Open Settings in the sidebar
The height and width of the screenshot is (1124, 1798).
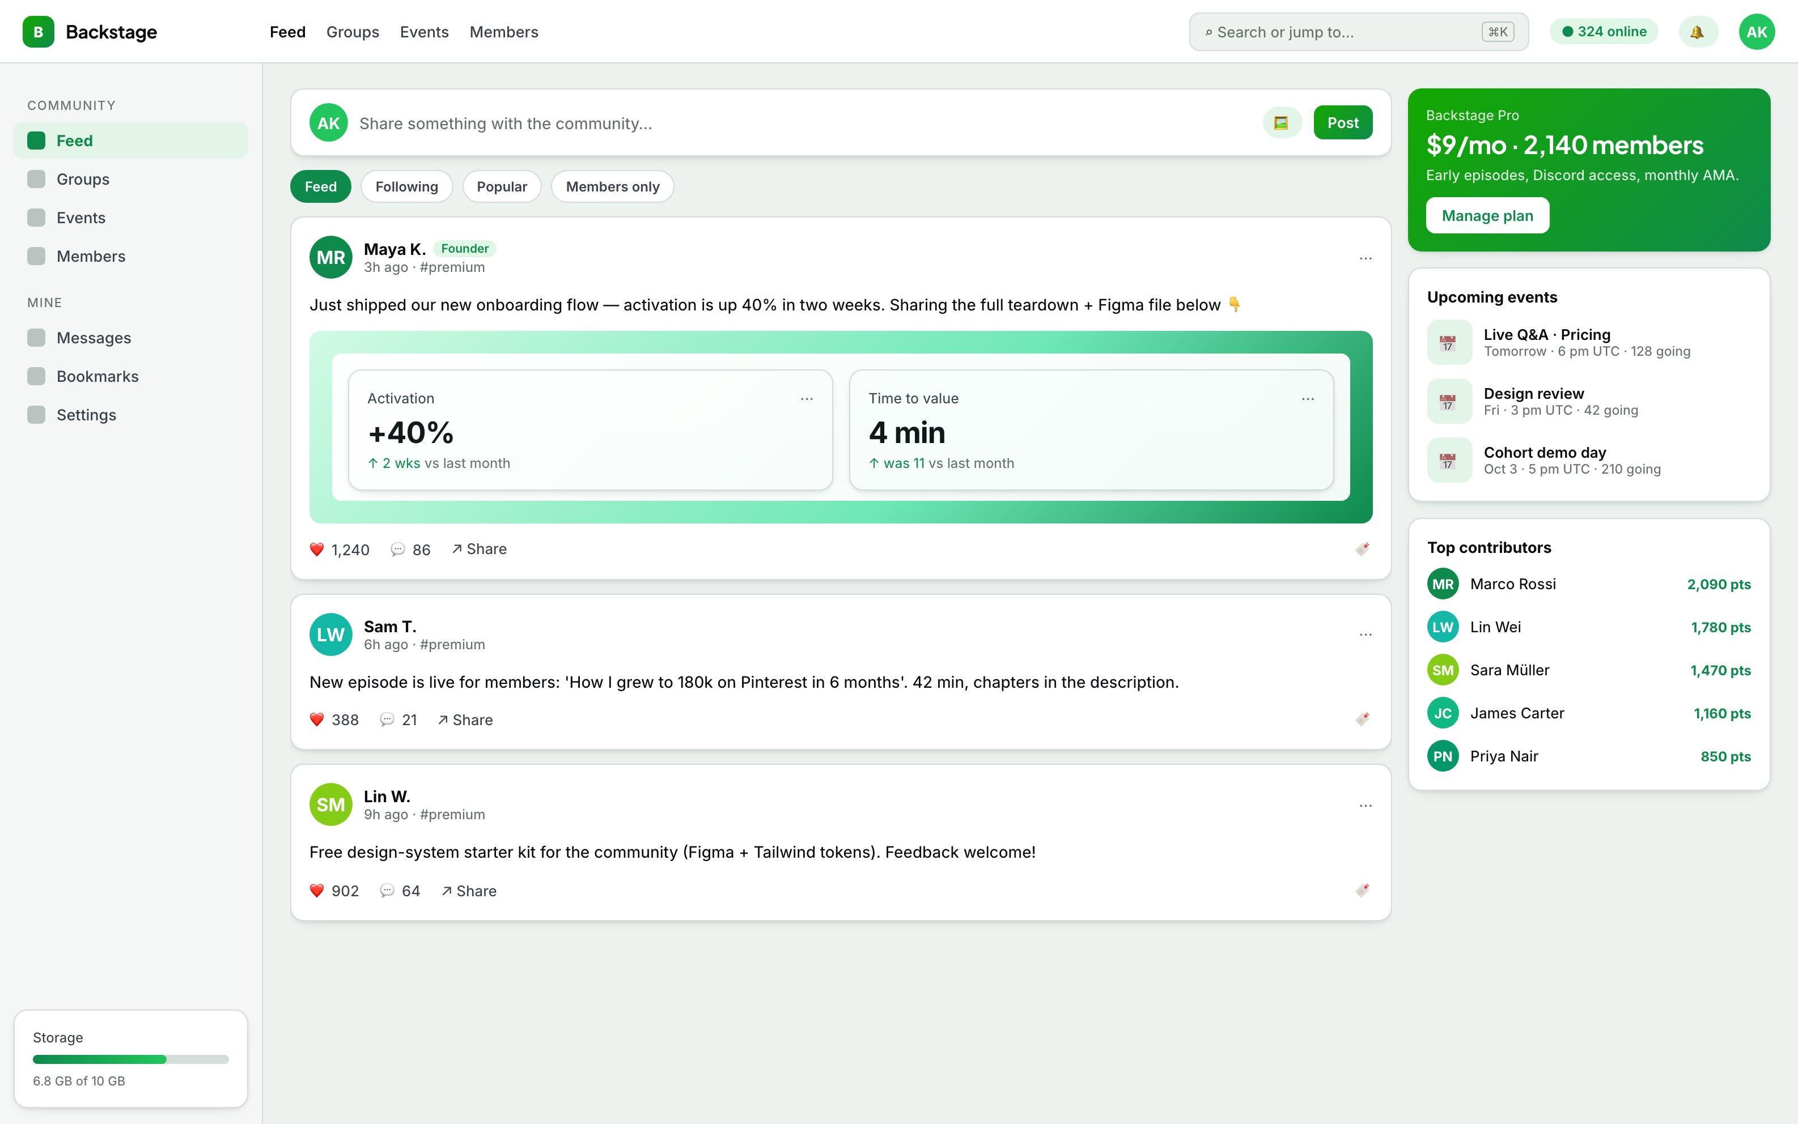click(131, 415)
